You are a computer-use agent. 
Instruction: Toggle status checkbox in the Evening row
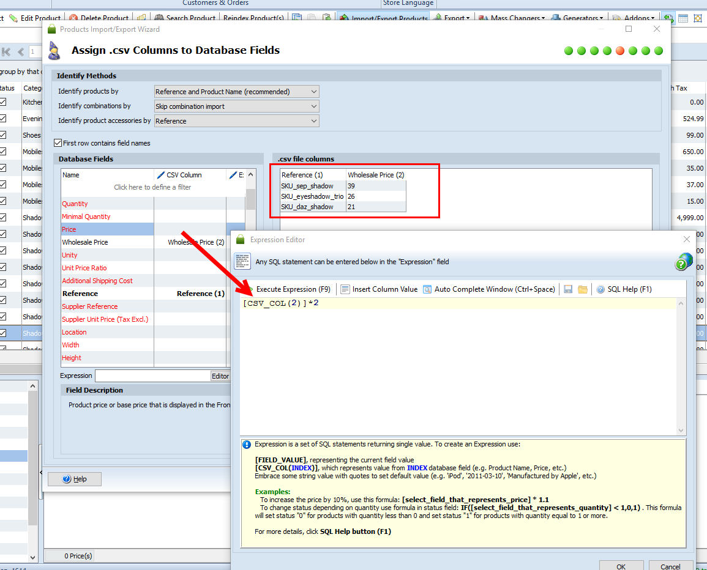3,119
